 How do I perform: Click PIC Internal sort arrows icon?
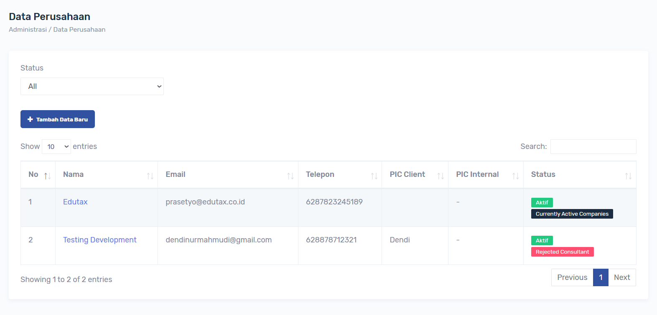(x=516, y=176)
